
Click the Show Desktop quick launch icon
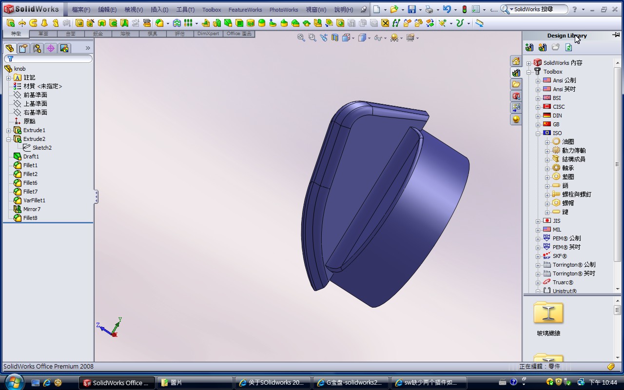pos(36,383)
